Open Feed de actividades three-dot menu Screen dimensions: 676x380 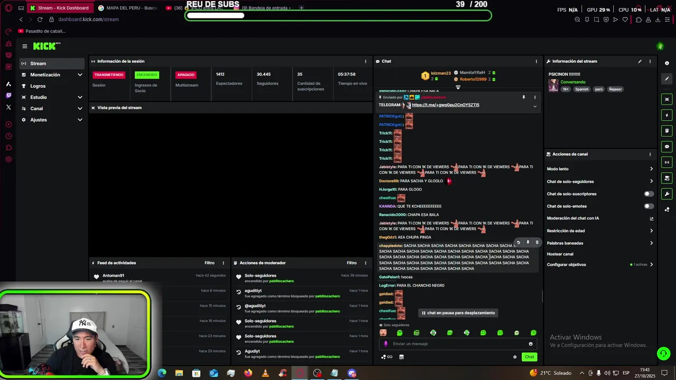pos(223,263)
